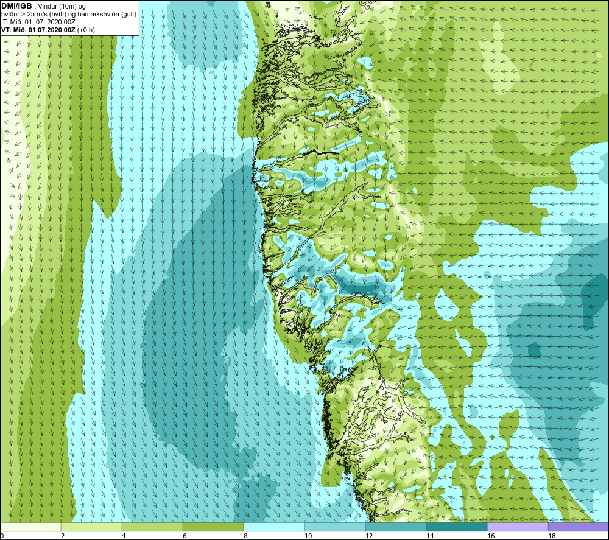The image size is (609, 540).
Task: Click the scale label '8'
Action: (x=246, y=536)
